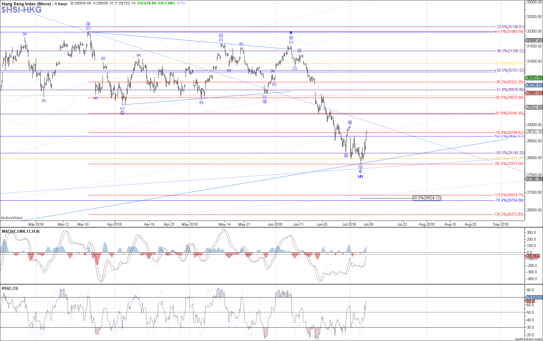Image resolution: width=543 pixels, height=341 pixels.
Task: Select the wave (4) label under C
Action: (x=361, y=177)
